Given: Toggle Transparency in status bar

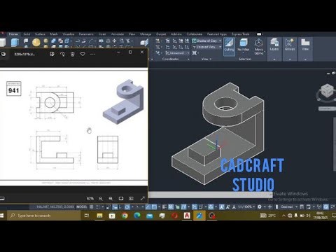Looking at the screenshot, I should click(x=171, y=206).
